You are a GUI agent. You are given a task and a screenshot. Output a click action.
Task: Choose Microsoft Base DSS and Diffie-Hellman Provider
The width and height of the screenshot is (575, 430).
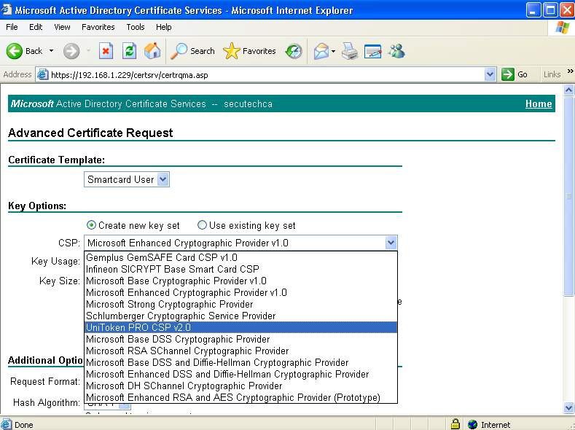240,362
